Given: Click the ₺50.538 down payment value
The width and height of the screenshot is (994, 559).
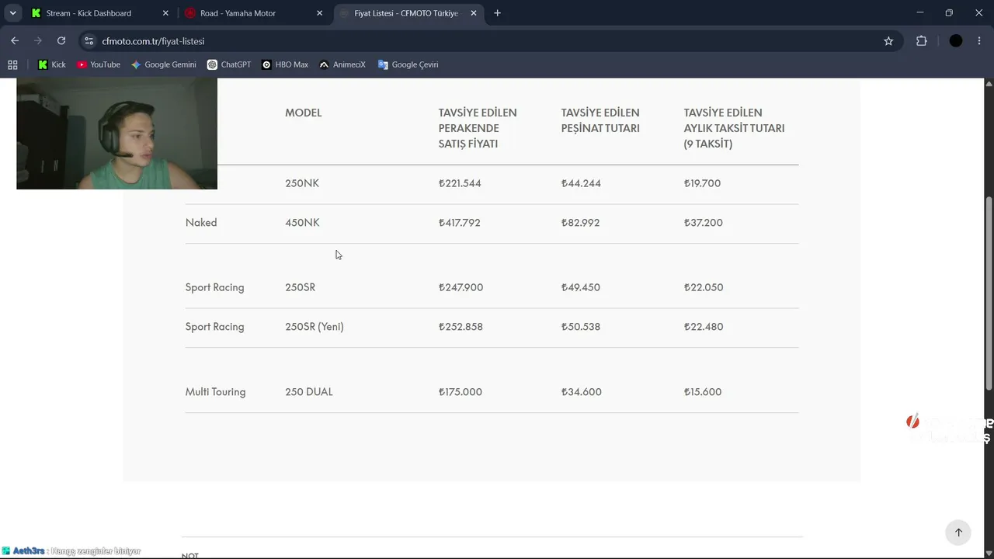Looking at the screenshot, I should (x=581, y=327).
